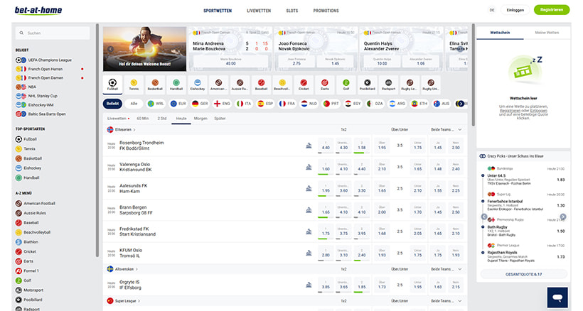Select draw odds 3.60 Aalesunds FK match
This screenshot has width=583, height=311.
click(343, 189)
